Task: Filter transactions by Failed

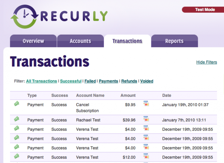Action: (90, 81)
